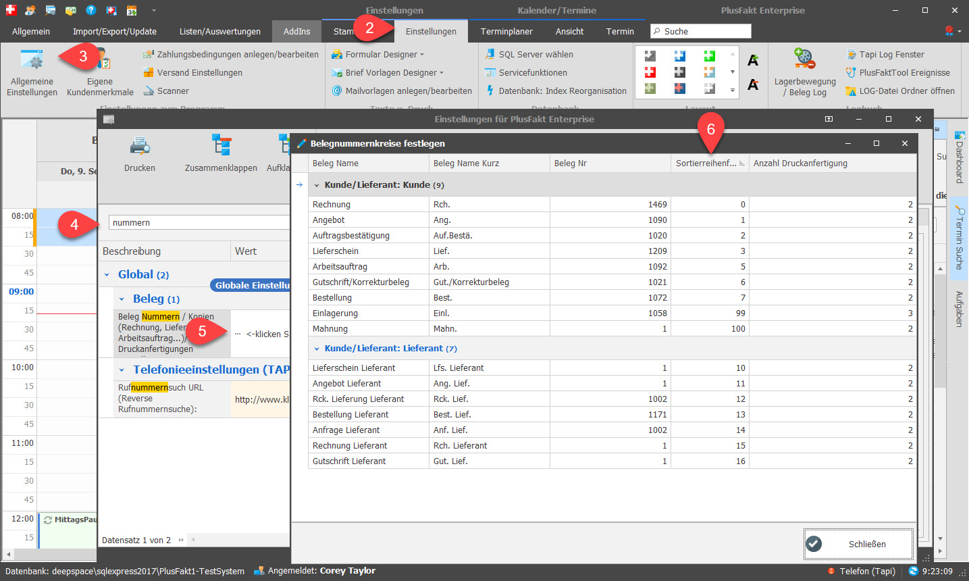Open the Aufgaben side panel tab

960,309
